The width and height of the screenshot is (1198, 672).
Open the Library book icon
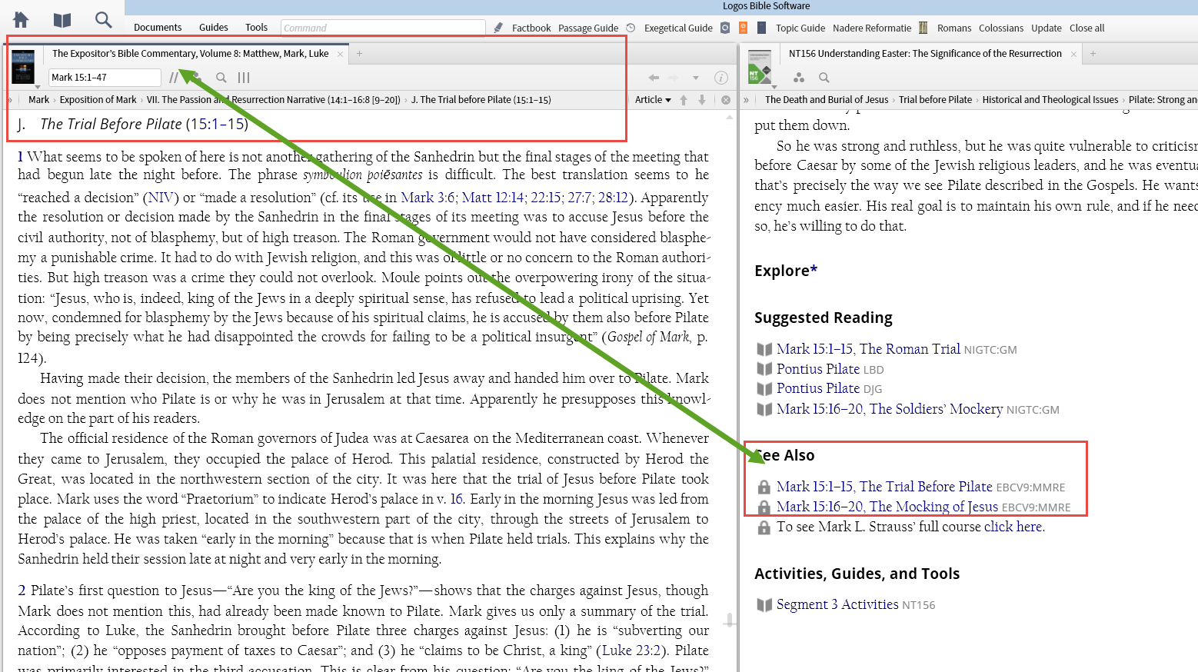pyautogui.click(x=62, y=20)
